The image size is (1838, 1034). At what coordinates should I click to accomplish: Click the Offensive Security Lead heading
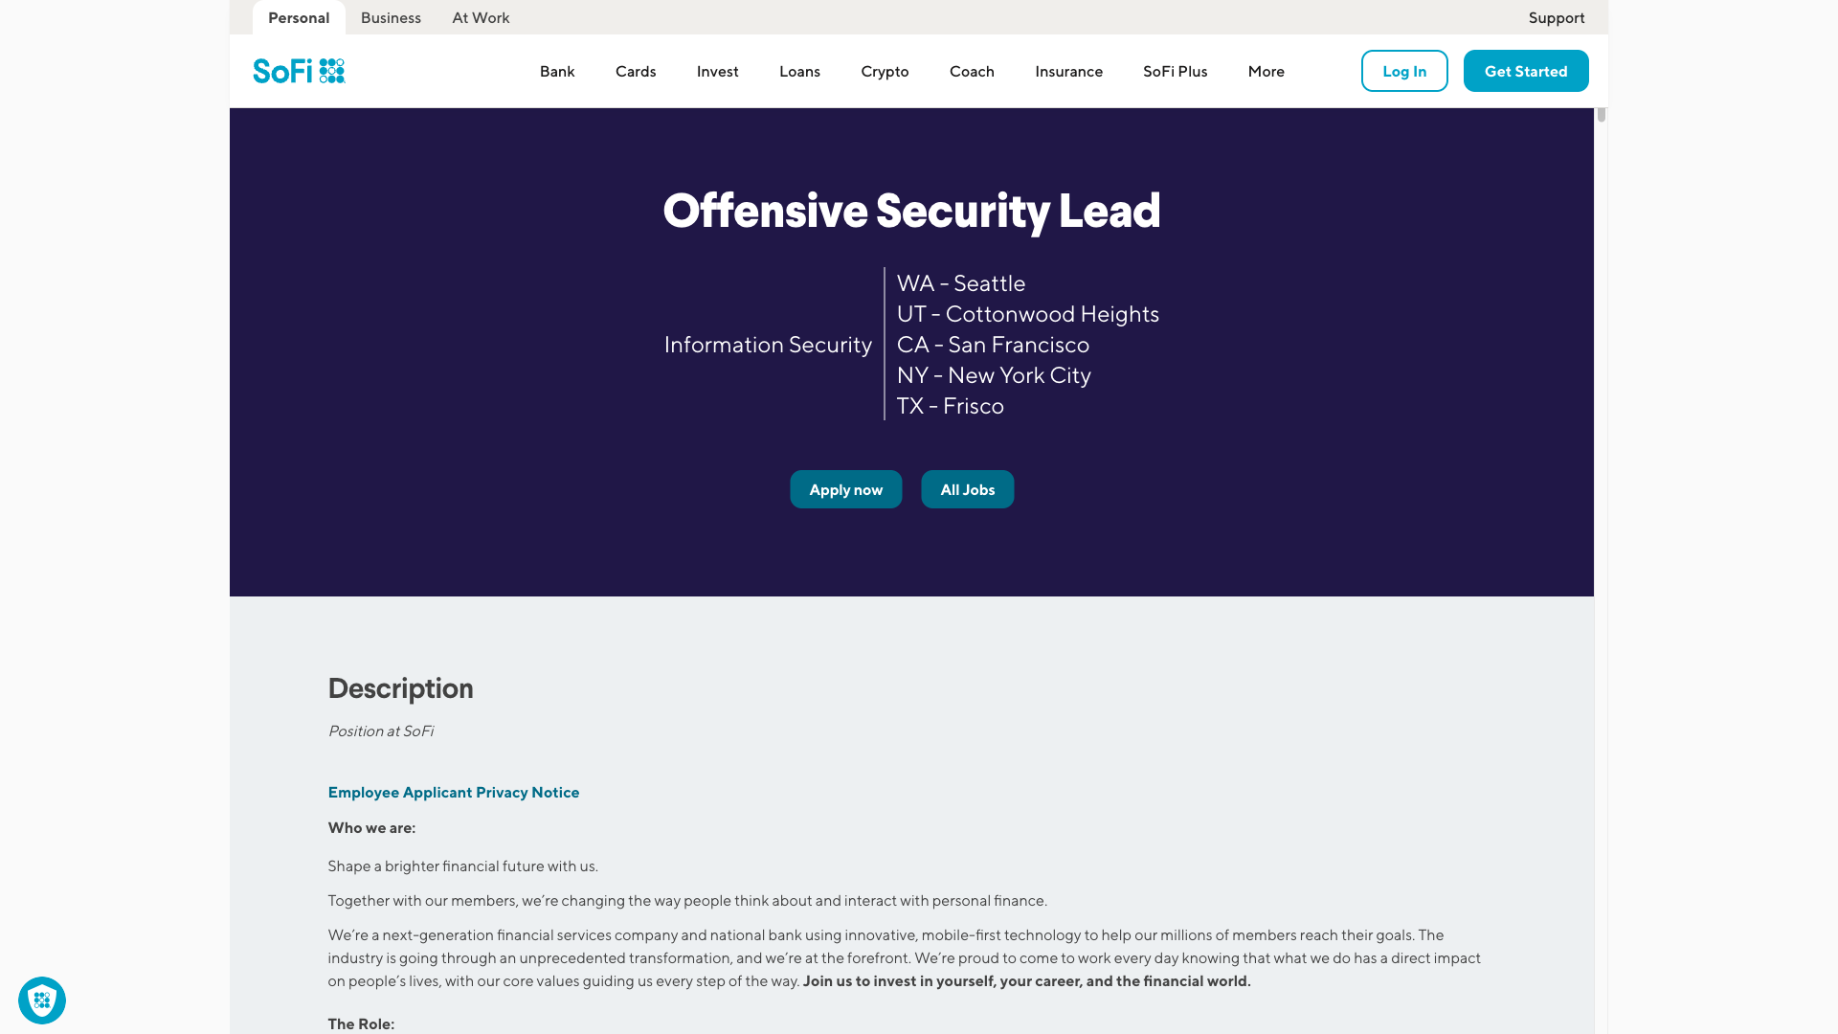911,211
